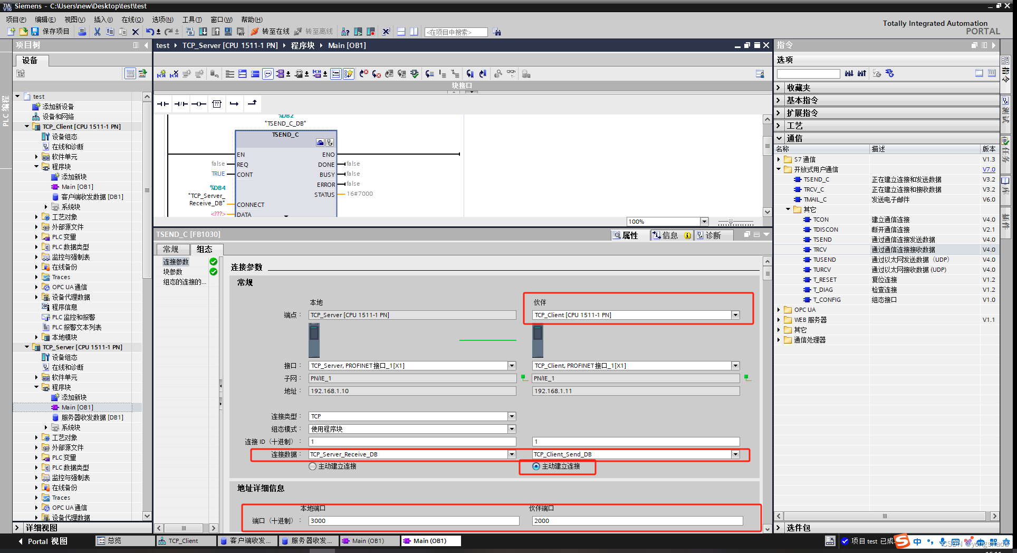Select TSEND_C instruction in the list
The image size is (1017, 553).
817,179
